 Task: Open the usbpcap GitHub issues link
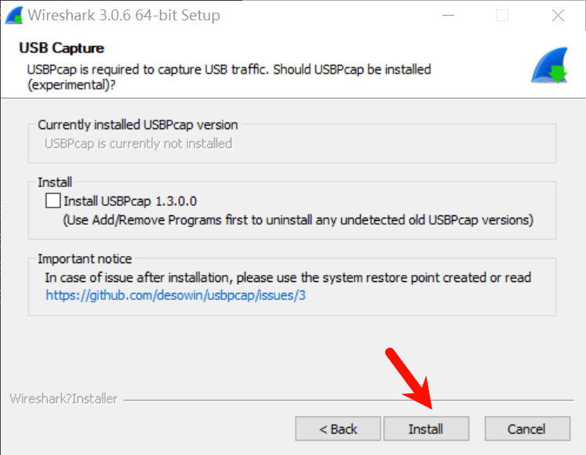pyautogui.click(x=175, y=296)
